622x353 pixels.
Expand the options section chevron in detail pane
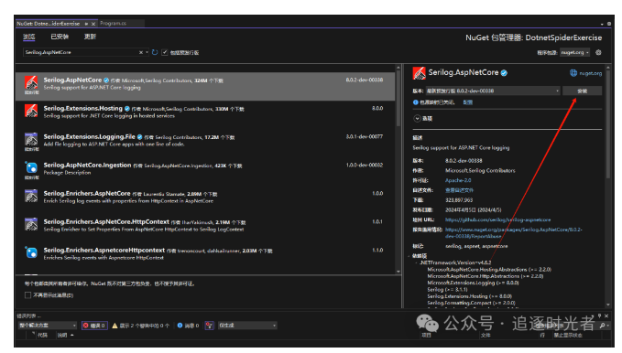pos(417,119)
